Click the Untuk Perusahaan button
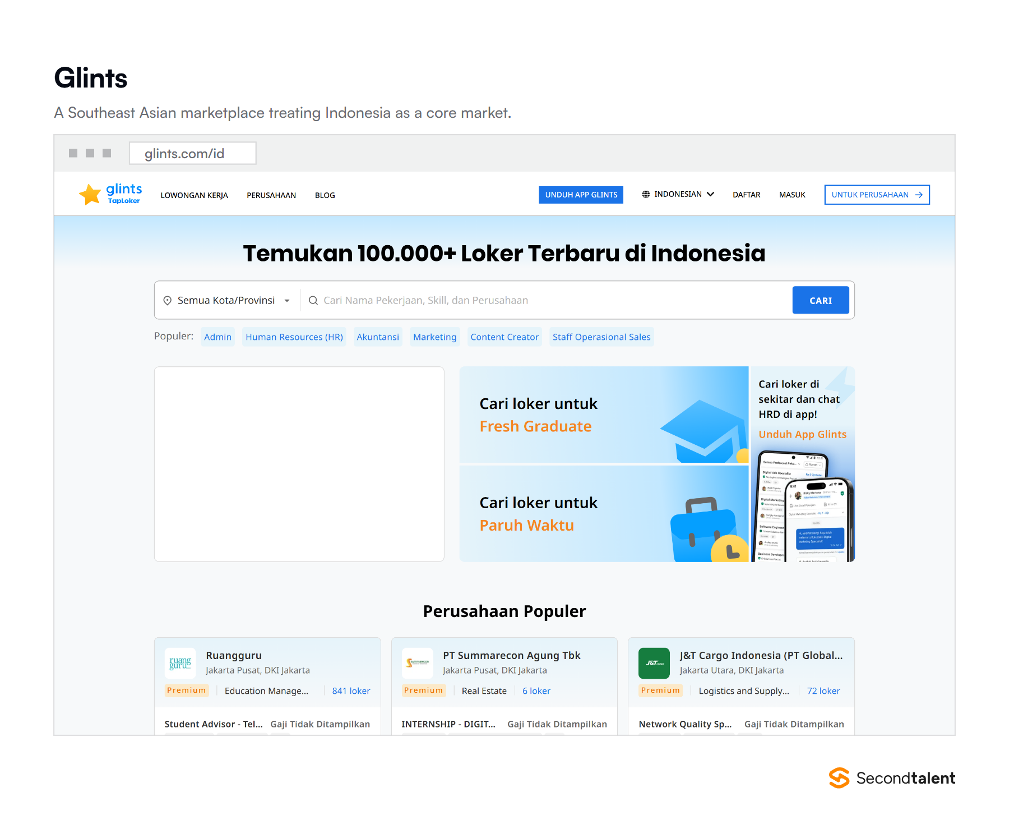The width and height of the screenshot is (1009, 838). (877, 195)
